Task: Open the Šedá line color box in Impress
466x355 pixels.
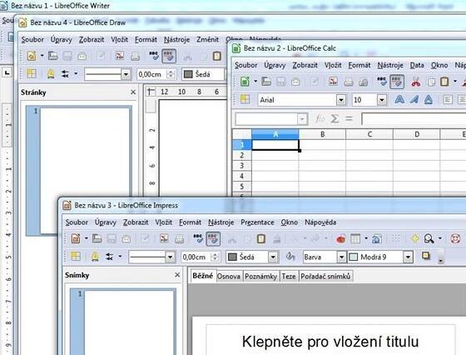Action: pyautogui.click(x=252, y=257)
